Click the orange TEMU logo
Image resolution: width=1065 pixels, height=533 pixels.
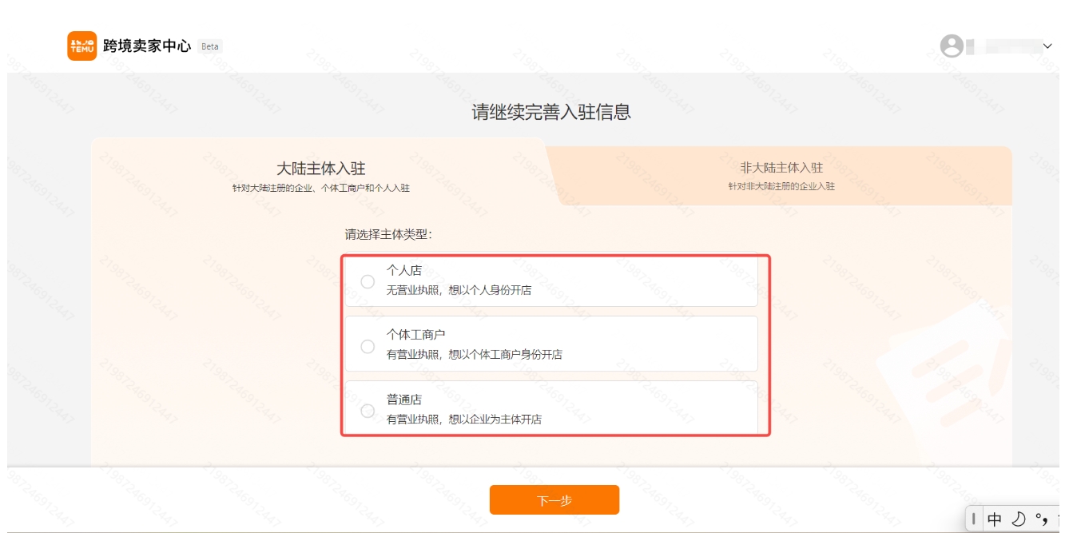pos(81,46)
